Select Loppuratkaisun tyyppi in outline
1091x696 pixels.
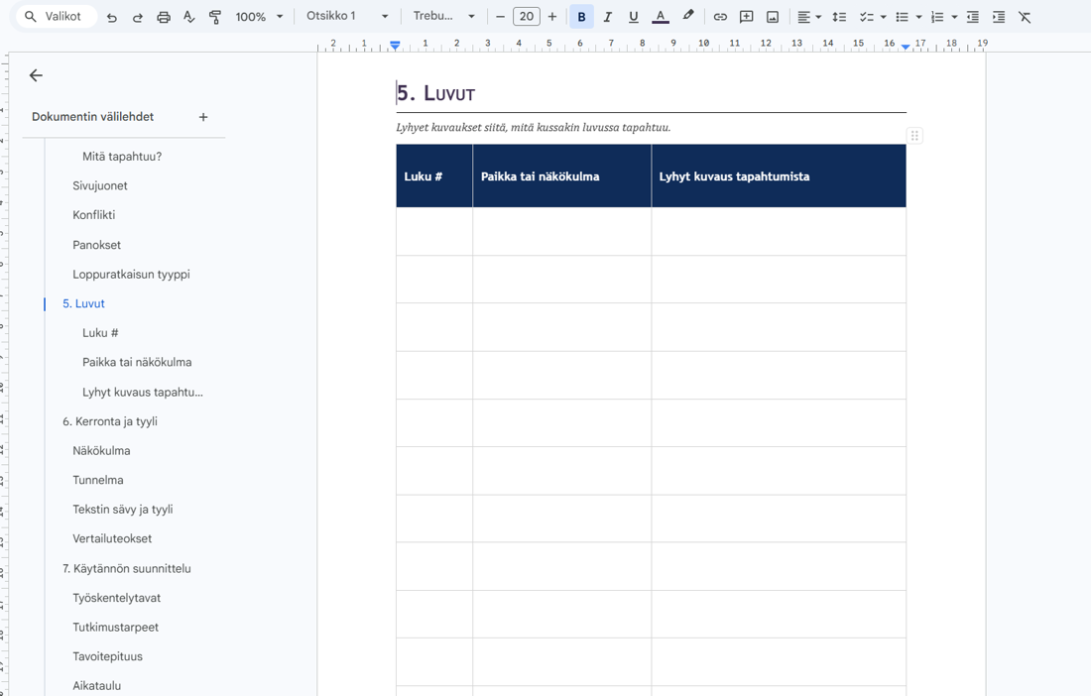(131, 274)
